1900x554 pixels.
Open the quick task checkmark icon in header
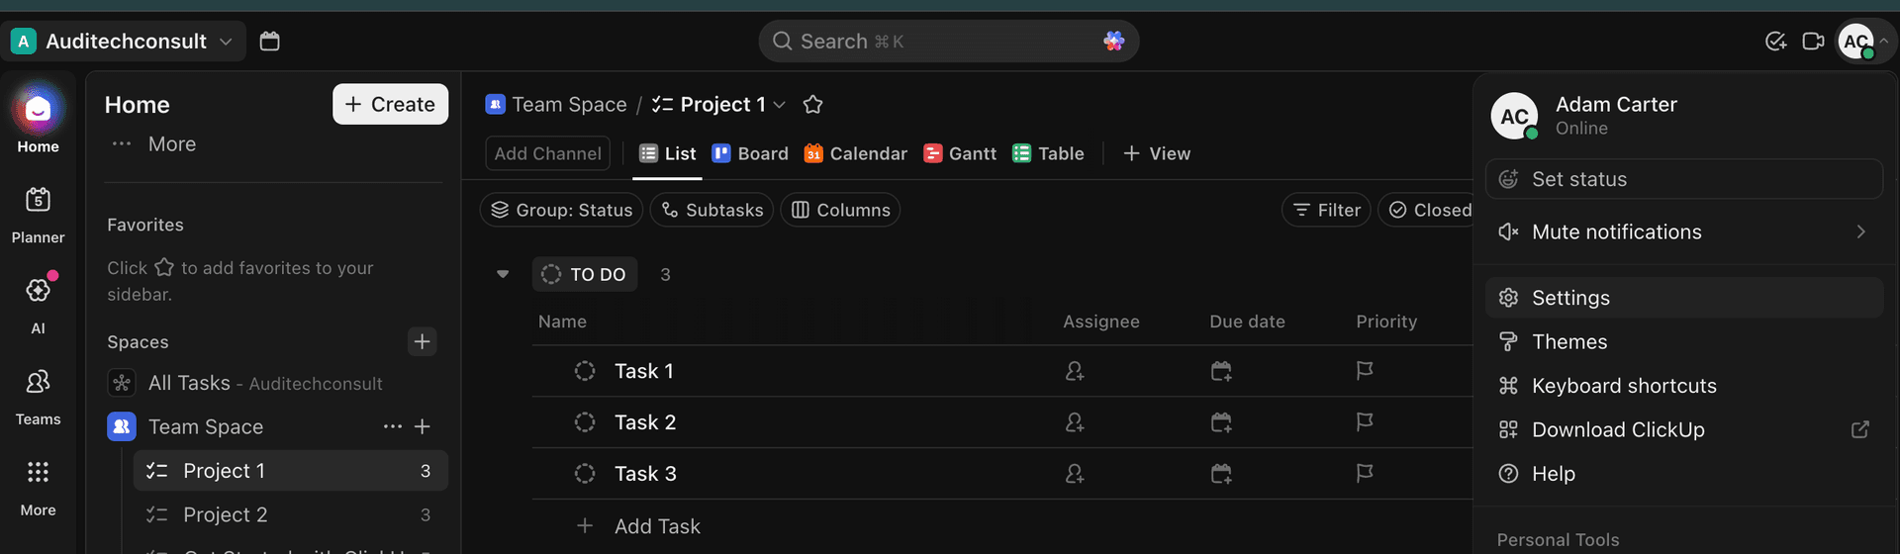[x=1775, y=42]
